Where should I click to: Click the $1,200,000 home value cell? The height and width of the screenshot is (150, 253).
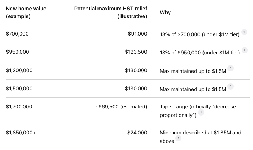pos(19,70)
